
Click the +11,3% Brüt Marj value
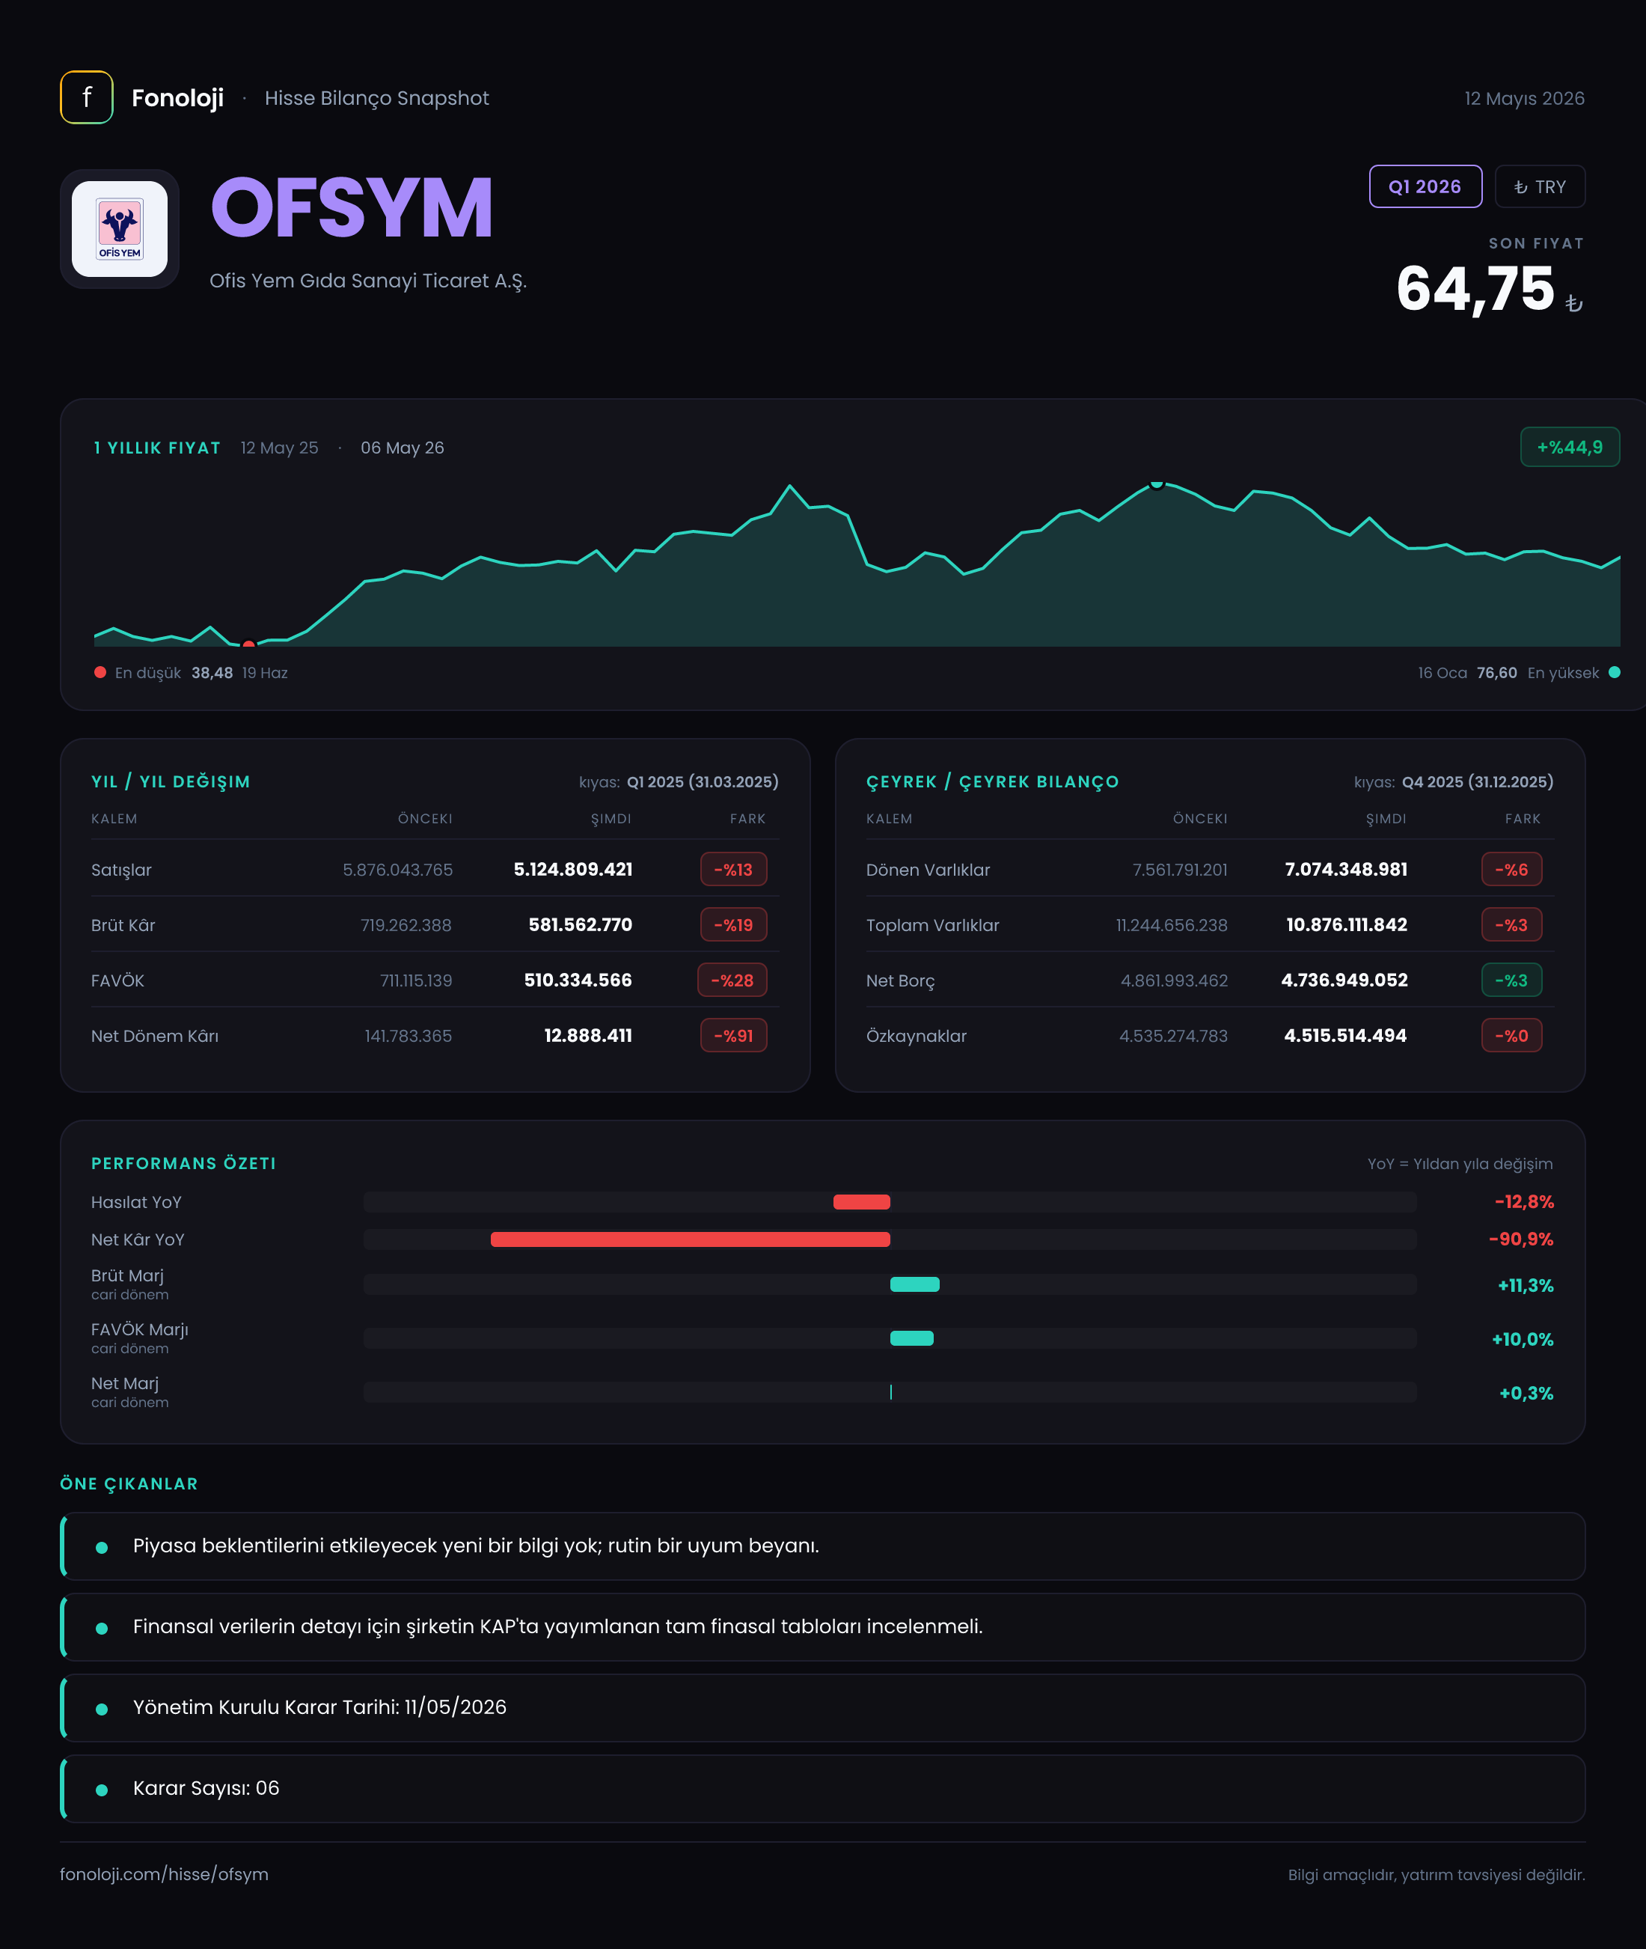1526,1285
